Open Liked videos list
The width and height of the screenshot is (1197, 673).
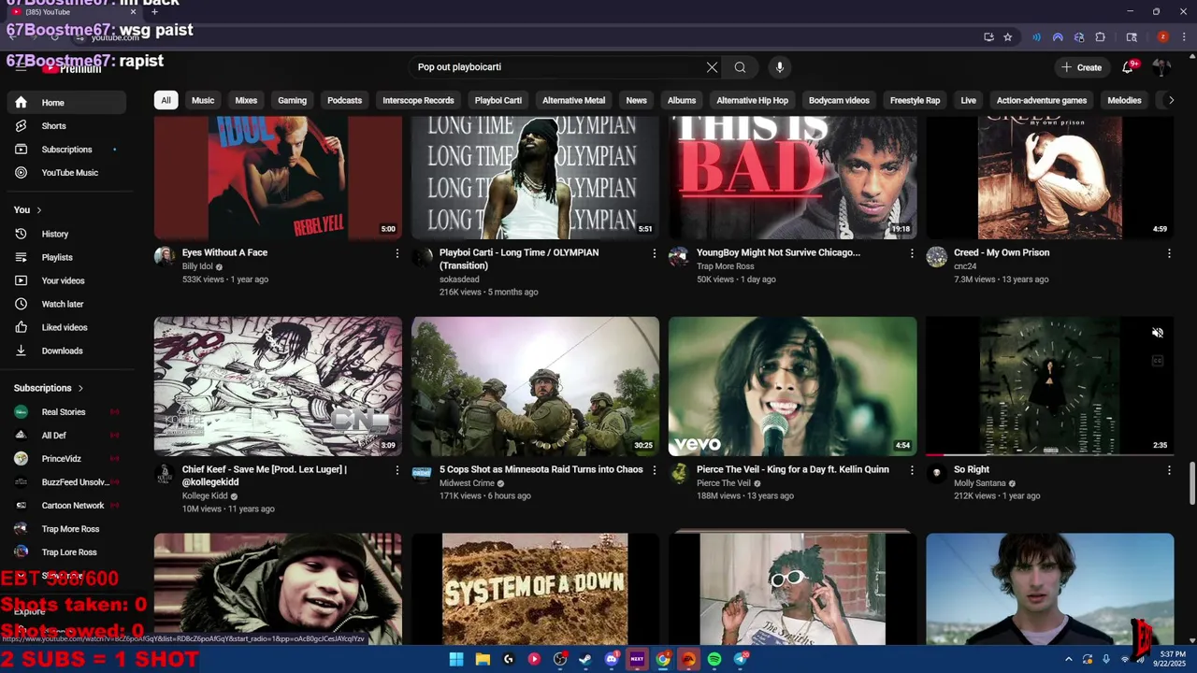65,327
